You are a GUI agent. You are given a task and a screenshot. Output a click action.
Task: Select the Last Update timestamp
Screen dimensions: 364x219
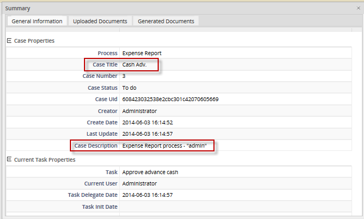tap(147, 134)
